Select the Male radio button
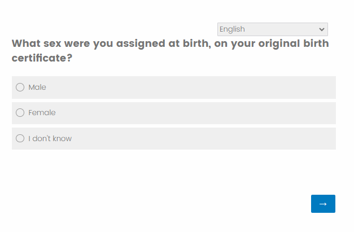This screenshot has height=232, width=354. [20, 87]
